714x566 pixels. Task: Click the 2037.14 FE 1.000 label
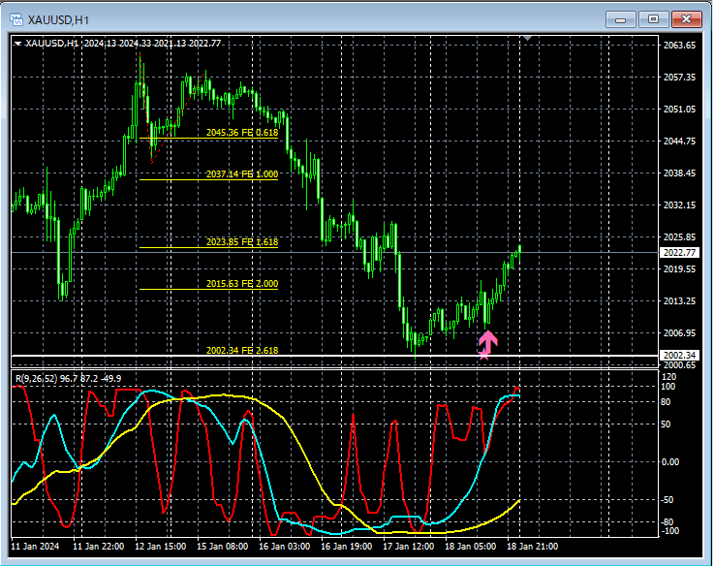242,174
